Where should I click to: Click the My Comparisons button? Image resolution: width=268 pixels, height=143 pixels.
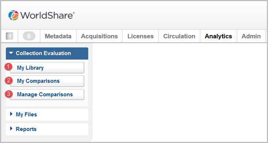point(47,81)
